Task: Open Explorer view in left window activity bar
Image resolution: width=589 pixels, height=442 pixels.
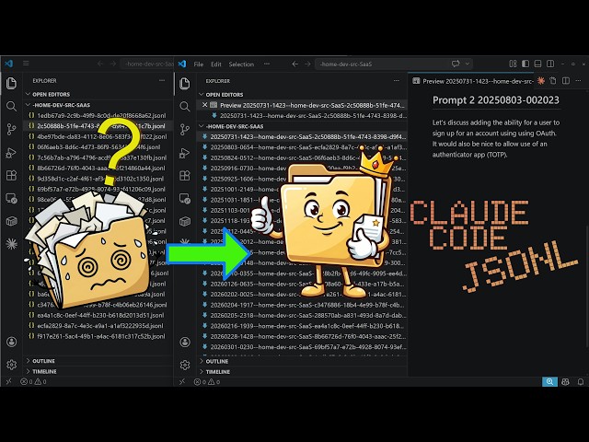Action: click(11, 83)
